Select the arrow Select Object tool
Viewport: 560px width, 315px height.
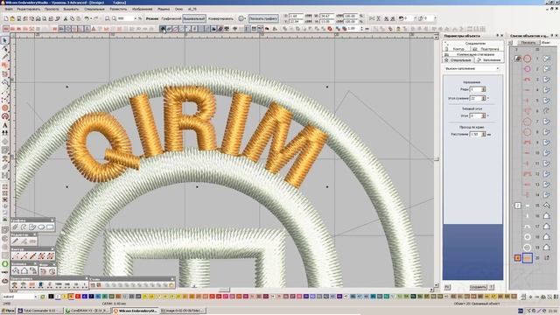click(x=5, y=40)
